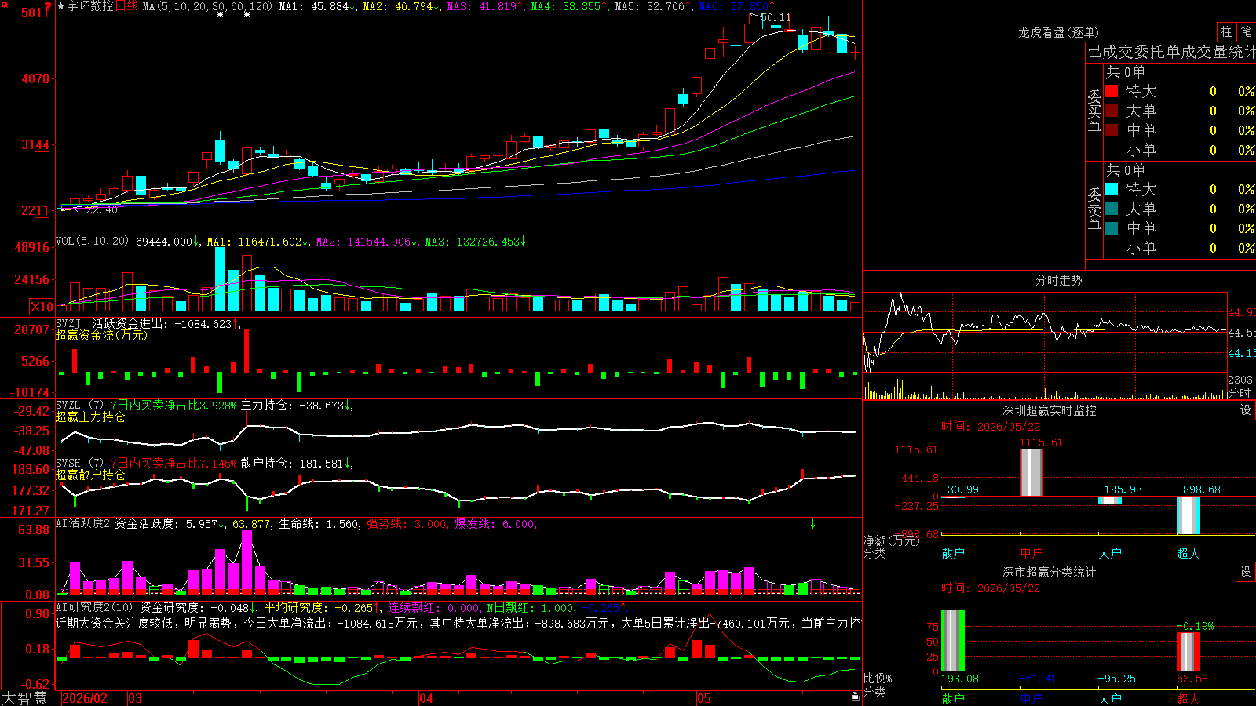Click the 50.11 high price label
1256x706 pixels.
click(x=776, y=17)
